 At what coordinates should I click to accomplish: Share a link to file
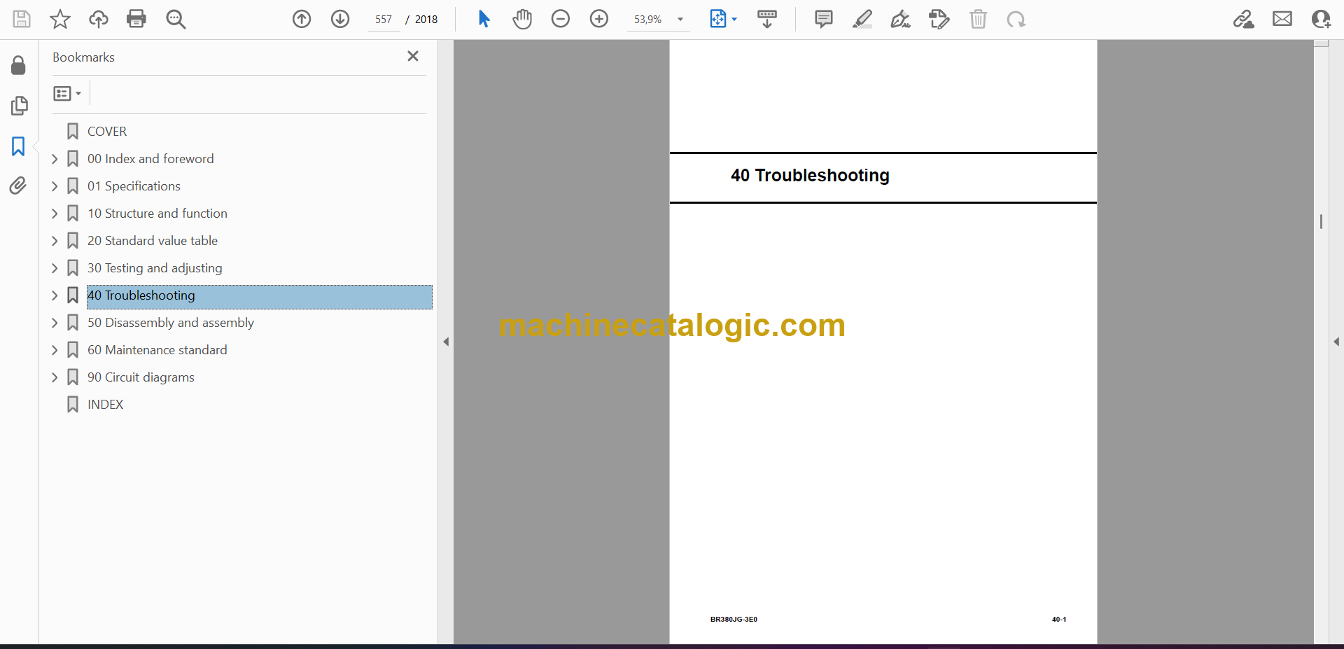point(1244,19)
